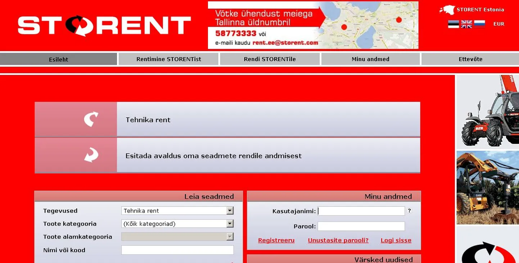
Task: Click the rotating arrow icon beside Esitada avaldus
Action: (91, 155)
